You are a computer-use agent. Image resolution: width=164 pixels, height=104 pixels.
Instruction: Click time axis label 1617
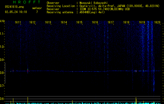pyautogui.click(x=111, y=22)
